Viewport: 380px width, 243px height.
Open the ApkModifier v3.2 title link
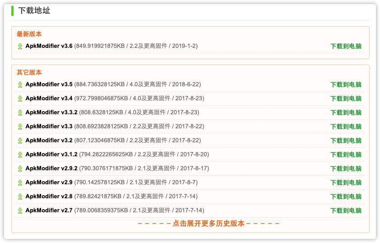coord(49,140)
